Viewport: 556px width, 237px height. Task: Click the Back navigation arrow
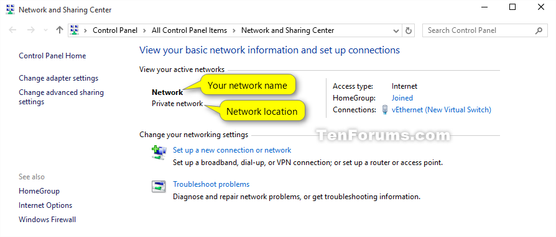coord(13,30)
